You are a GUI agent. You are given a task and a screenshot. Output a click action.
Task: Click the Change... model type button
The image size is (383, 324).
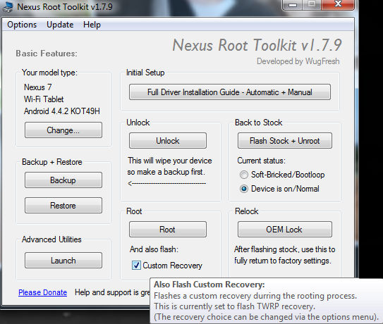(63, 130)
